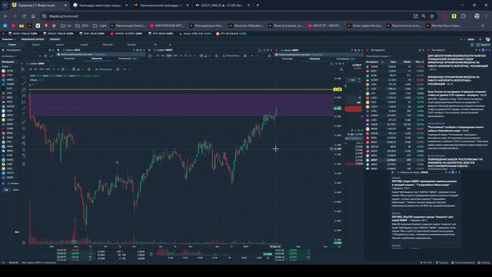
Task: Expand the Российские акции list dropdown
Action: click(377, 56)
